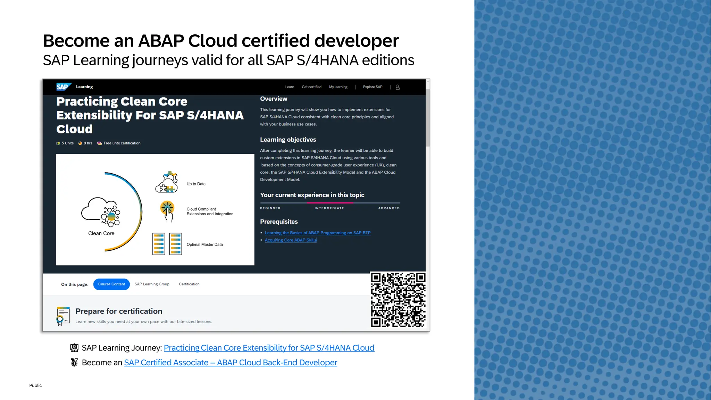
Task: Switch to the Certification tab
Action: (x=189, y=284)
